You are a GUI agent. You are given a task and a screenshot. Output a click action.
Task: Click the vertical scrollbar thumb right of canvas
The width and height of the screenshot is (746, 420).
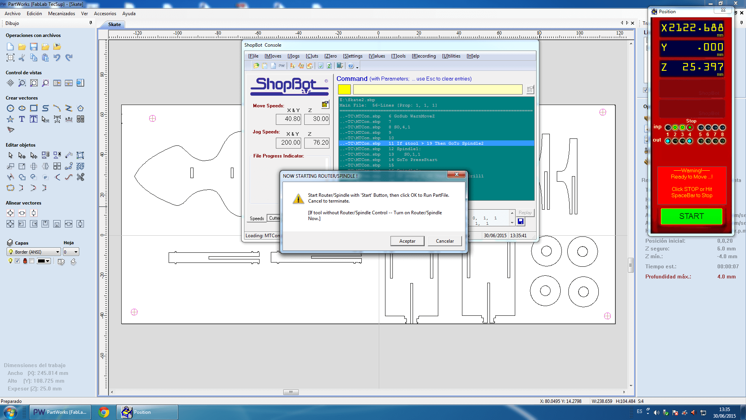pos(631,265)
